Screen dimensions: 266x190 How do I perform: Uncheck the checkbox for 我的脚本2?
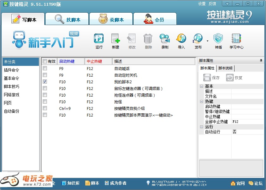[45, 82]
